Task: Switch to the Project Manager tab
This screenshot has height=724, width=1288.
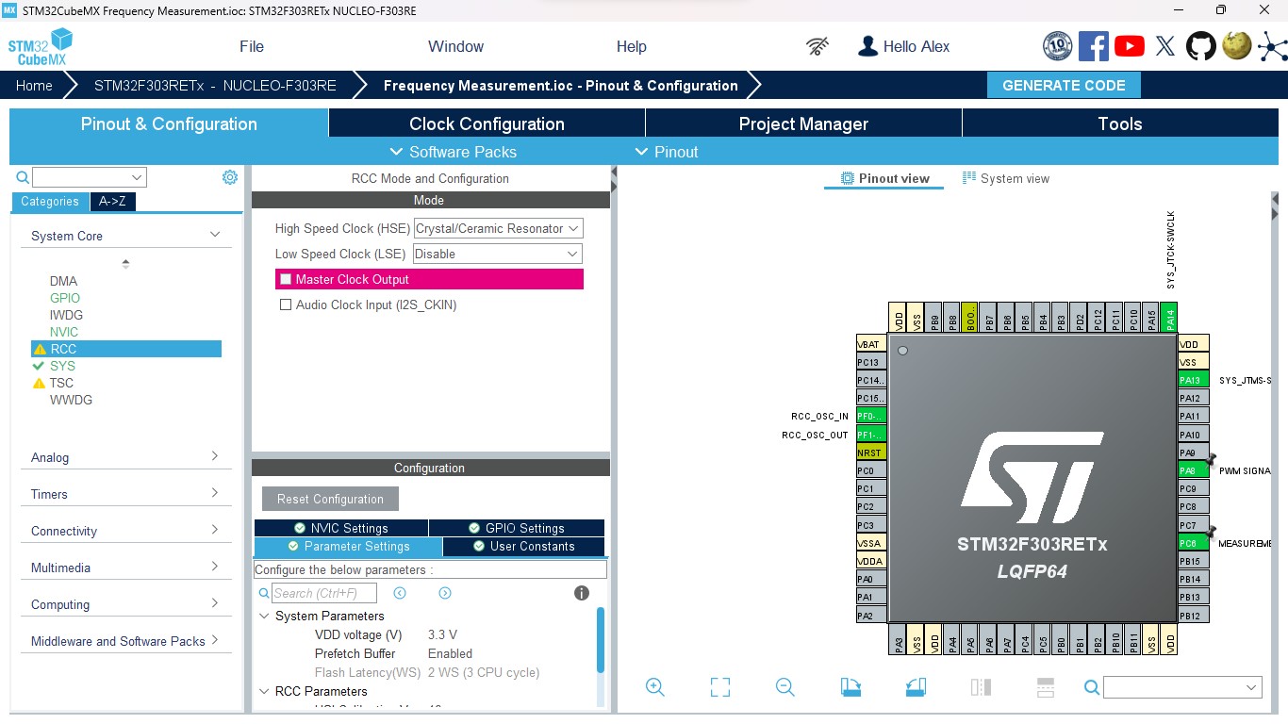Action: 803,123
